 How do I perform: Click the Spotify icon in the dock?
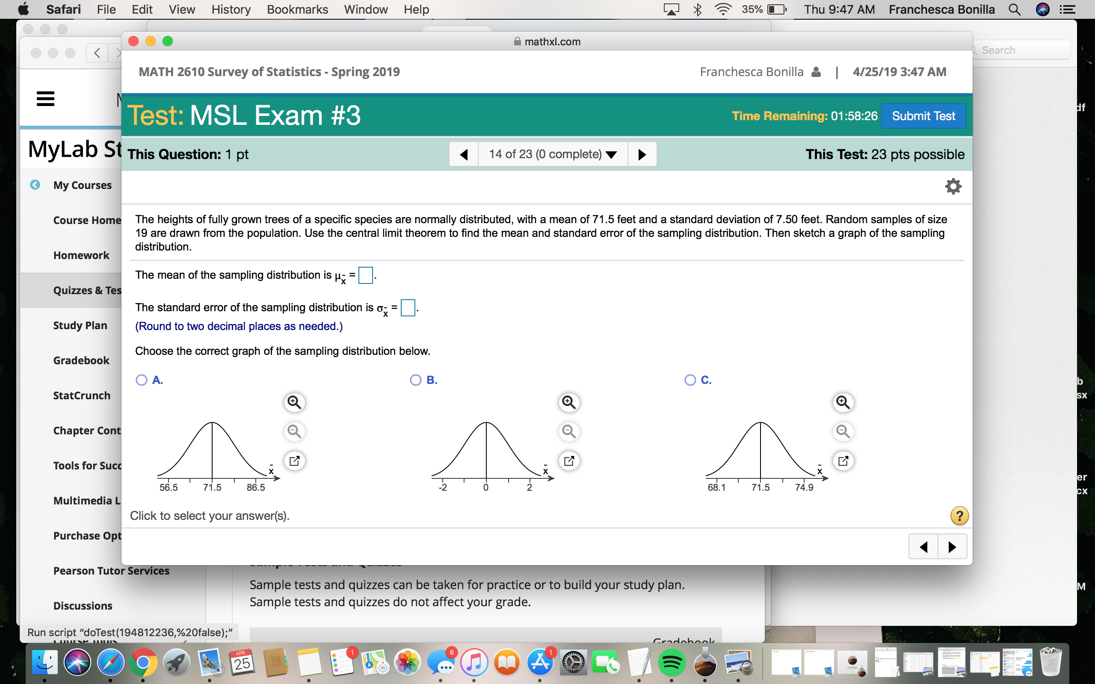click(672, 663)
